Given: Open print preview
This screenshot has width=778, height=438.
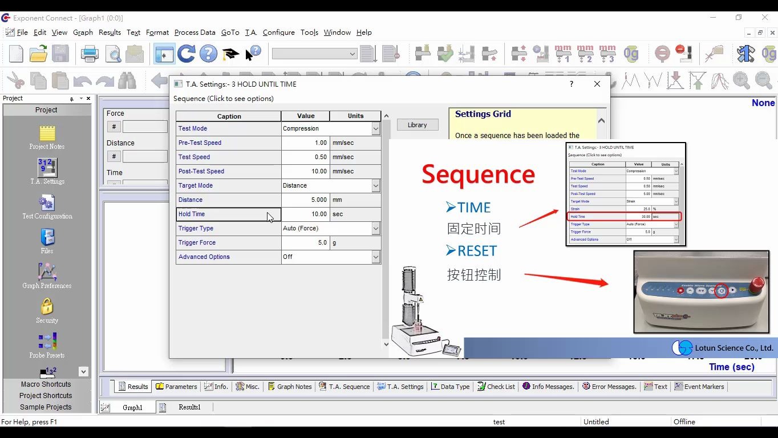Looking at the screenshot, I should pyautogui.click(x=113, y=53).
